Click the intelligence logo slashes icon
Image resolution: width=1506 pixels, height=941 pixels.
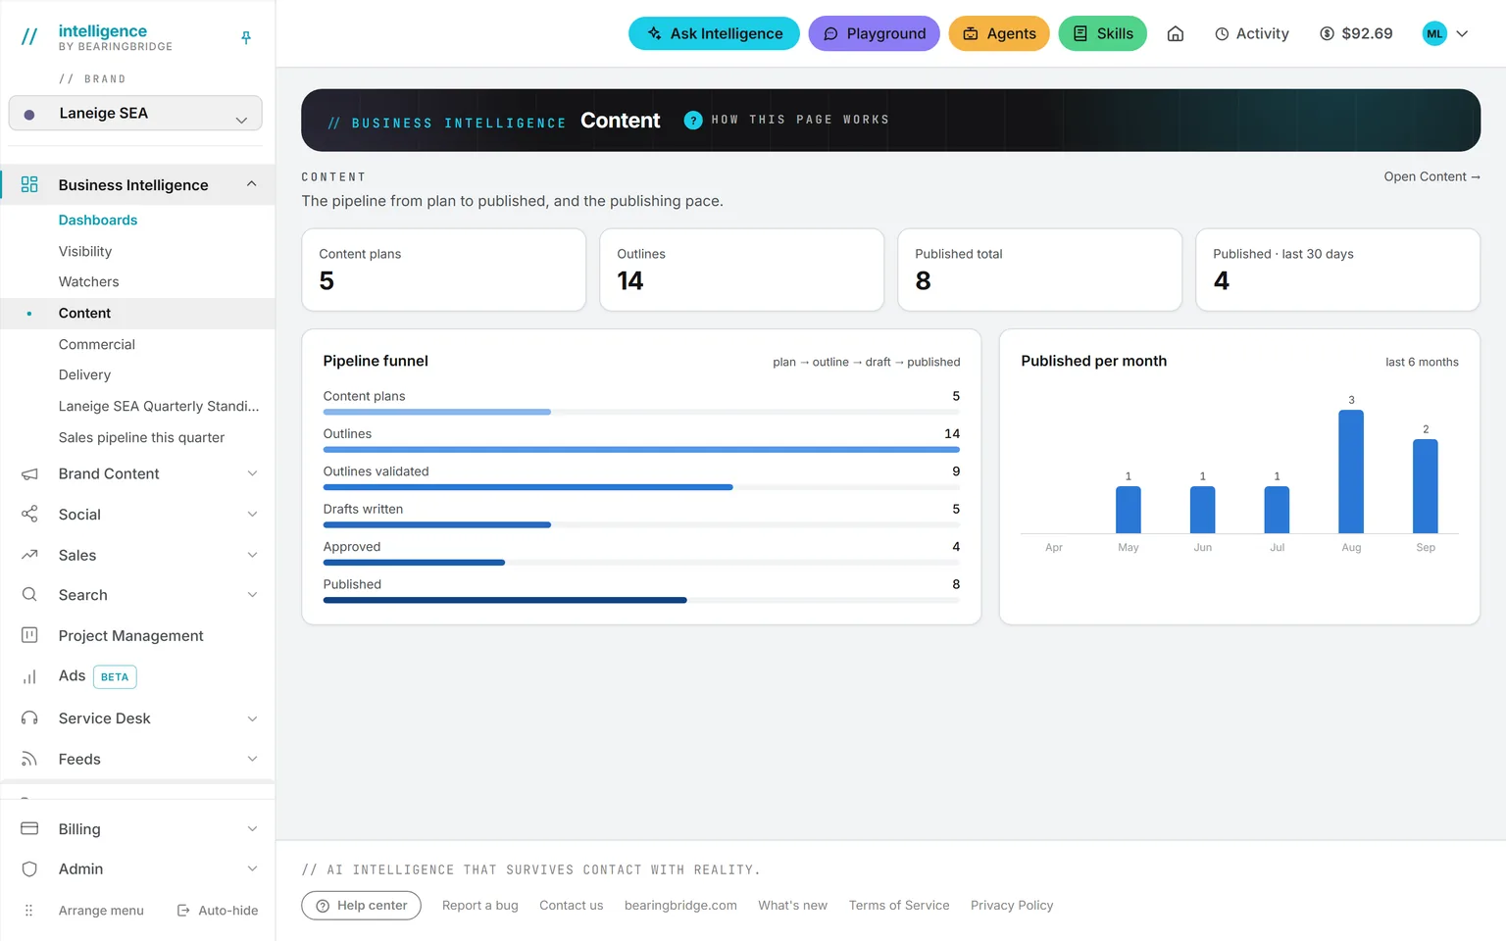click(x=29, y=37)
